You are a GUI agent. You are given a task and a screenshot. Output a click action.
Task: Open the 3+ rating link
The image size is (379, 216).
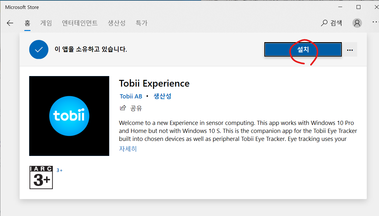tap(60, 170)
